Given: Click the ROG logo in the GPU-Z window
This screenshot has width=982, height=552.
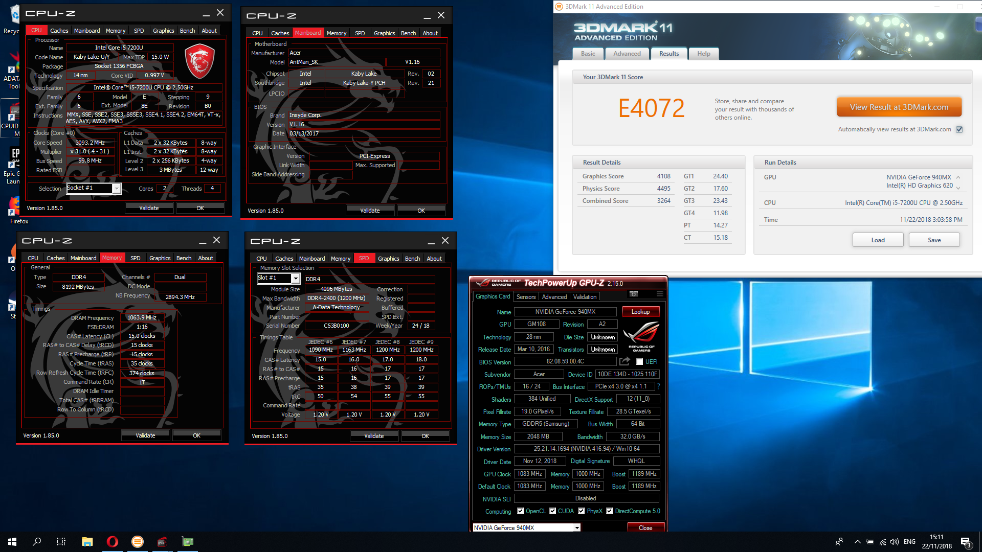Looking at the screenshot, I should [641, 336].
